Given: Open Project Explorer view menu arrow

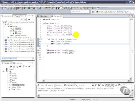Looking at the screenshot, I should [33, 19].
